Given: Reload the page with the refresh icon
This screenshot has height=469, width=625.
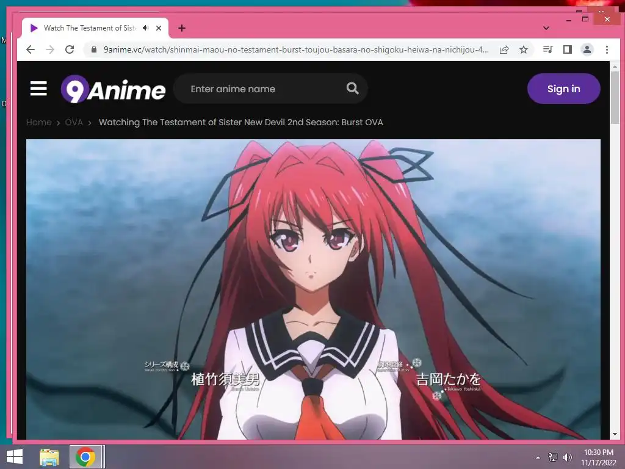Looking at the screenshot, I should coord(70,49).
